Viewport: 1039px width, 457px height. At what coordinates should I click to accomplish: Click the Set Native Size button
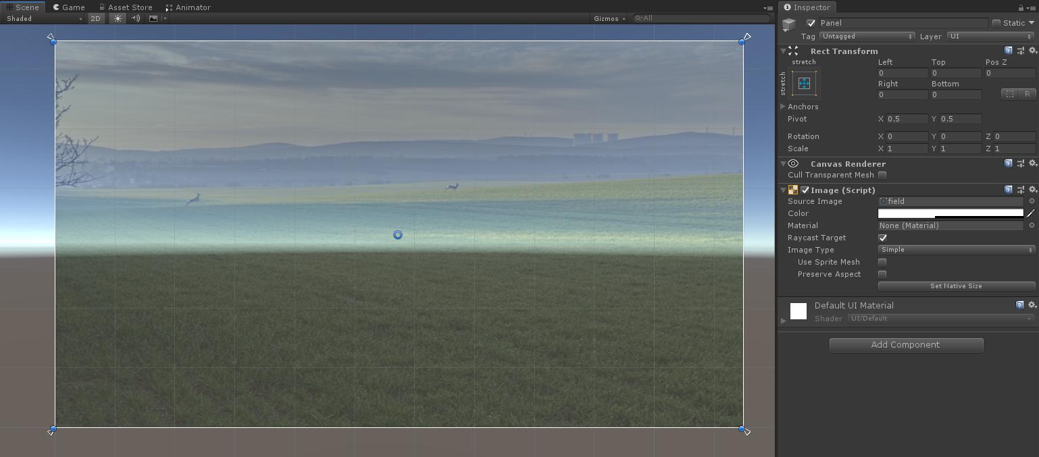[x=956, y=286]
